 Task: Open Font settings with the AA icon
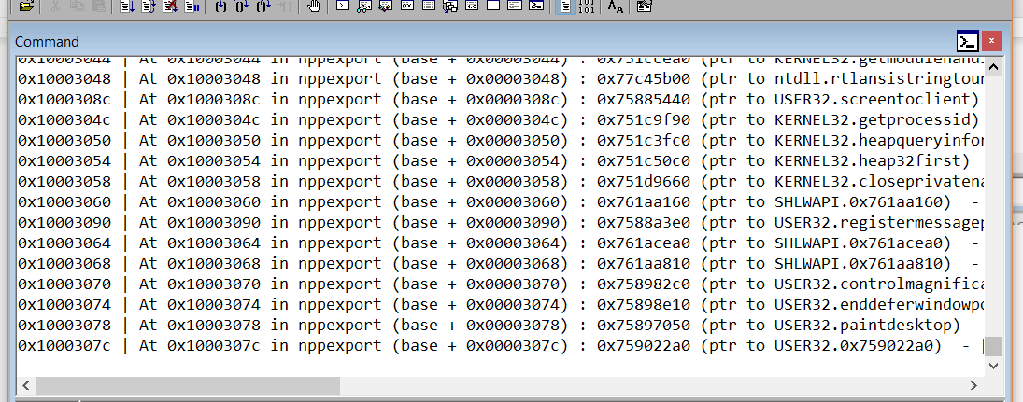point(615,7)
